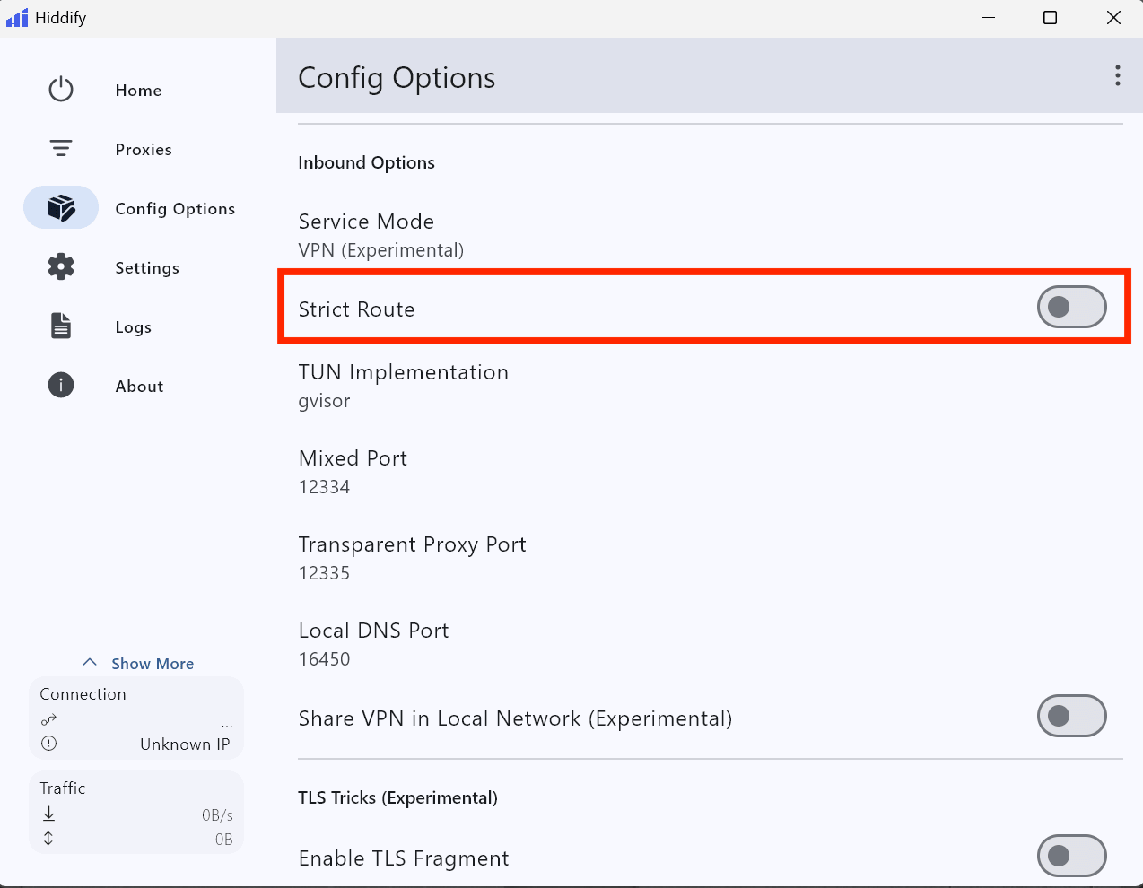Viewport: 1143px width, 888px height.
Task: Click the Proxies filter icon
Action: coord(61,149)
